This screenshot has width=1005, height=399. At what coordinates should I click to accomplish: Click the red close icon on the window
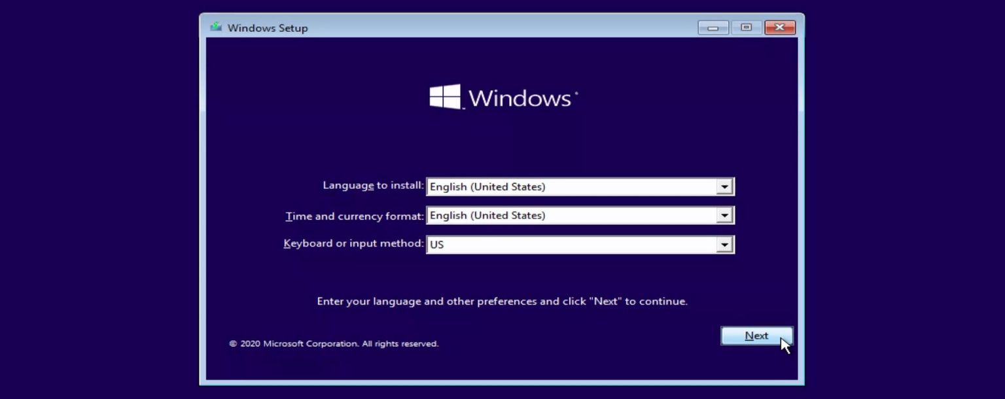(780, 27)
